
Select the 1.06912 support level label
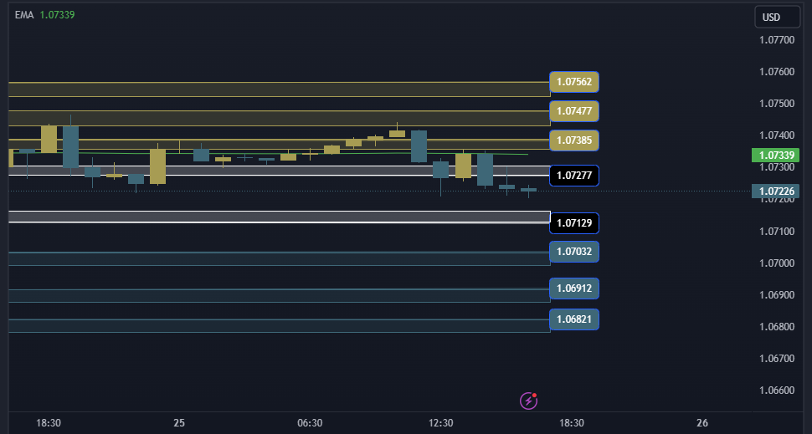(573, 288)
